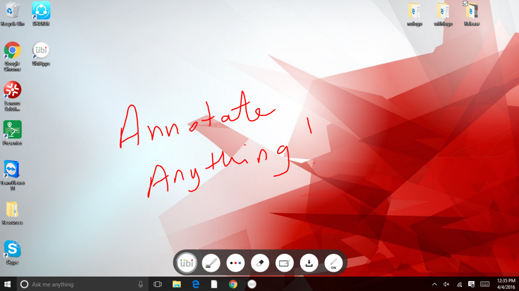Click the Cortana microphone icon

tap(140, 284)
